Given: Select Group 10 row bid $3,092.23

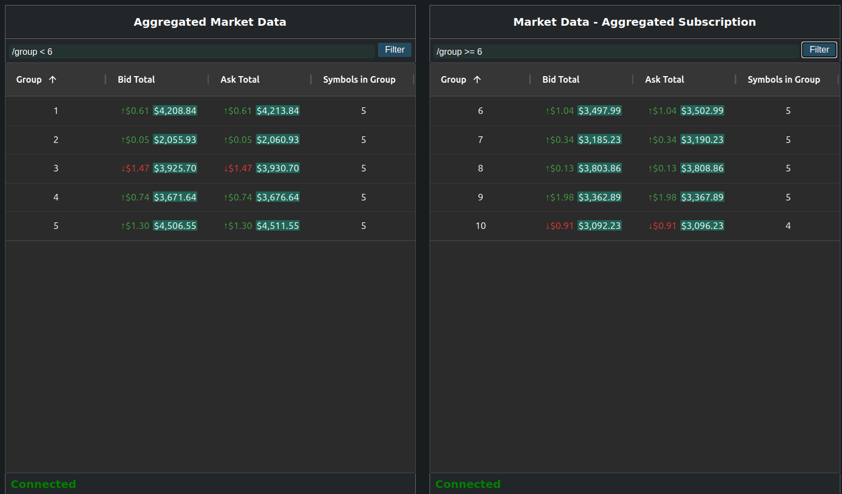Looking at the screenshot, I should coord(599,226).
